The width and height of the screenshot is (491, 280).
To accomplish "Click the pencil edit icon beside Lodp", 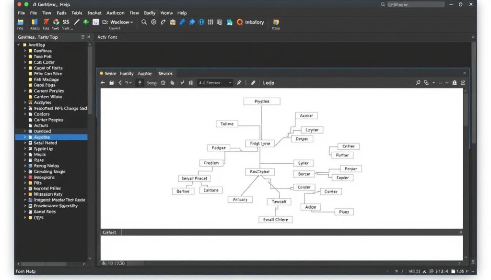I will point(253,83).
